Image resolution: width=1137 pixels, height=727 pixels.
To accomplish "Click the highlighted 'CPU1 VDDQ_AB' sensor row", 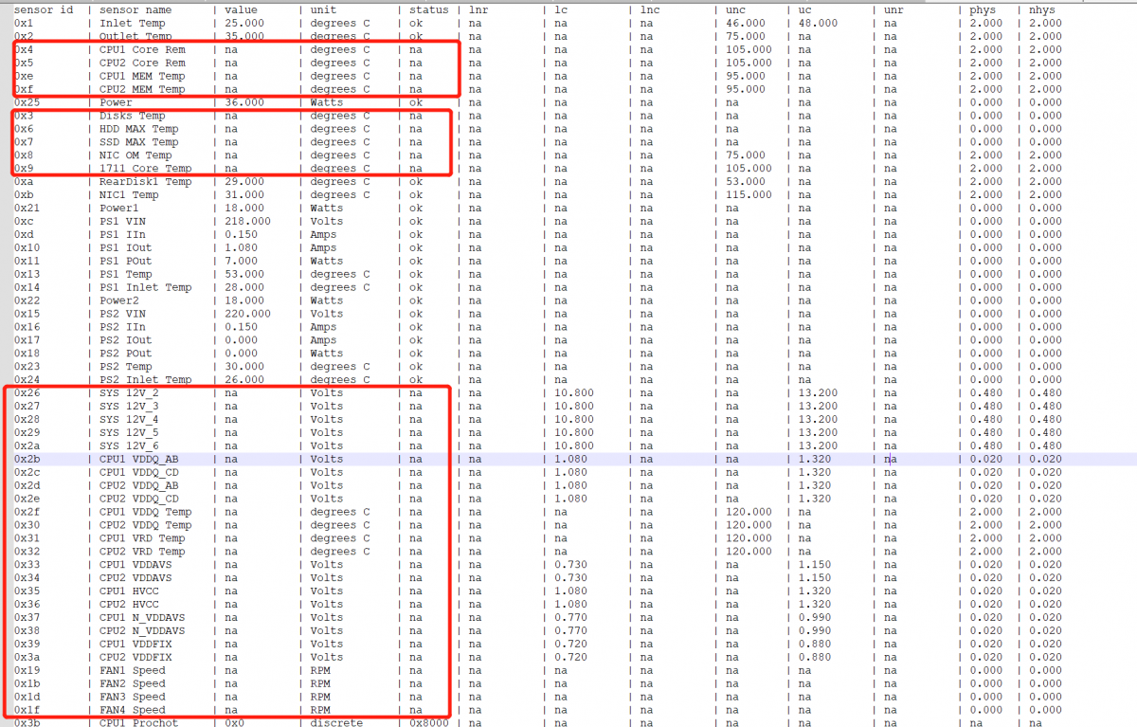I will point(137,459).
